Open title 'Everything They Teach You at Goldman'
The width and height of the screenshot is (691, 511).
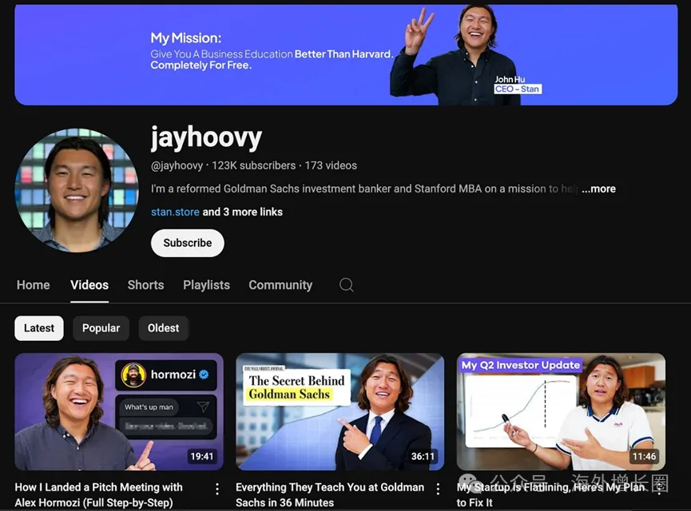(x=330, y=495)
